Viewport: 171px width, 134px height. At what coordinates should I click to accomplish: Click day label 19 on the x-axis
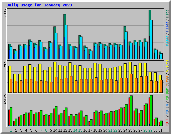tap(100, 130)
